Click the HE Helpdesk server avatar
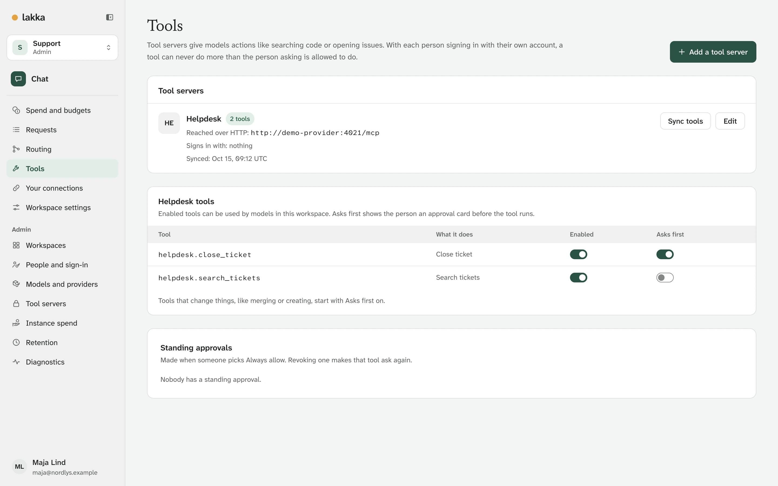Viewport: 778px width, 486px height. tap(169, 123)
